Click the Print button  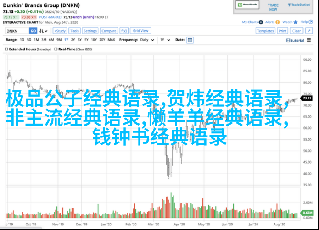click(x=283, y=31)
